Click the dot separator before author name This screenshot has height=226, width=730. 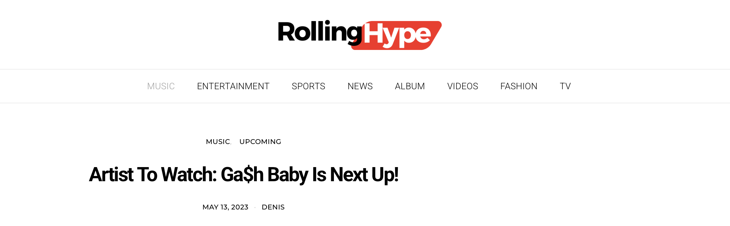[255, 207]
